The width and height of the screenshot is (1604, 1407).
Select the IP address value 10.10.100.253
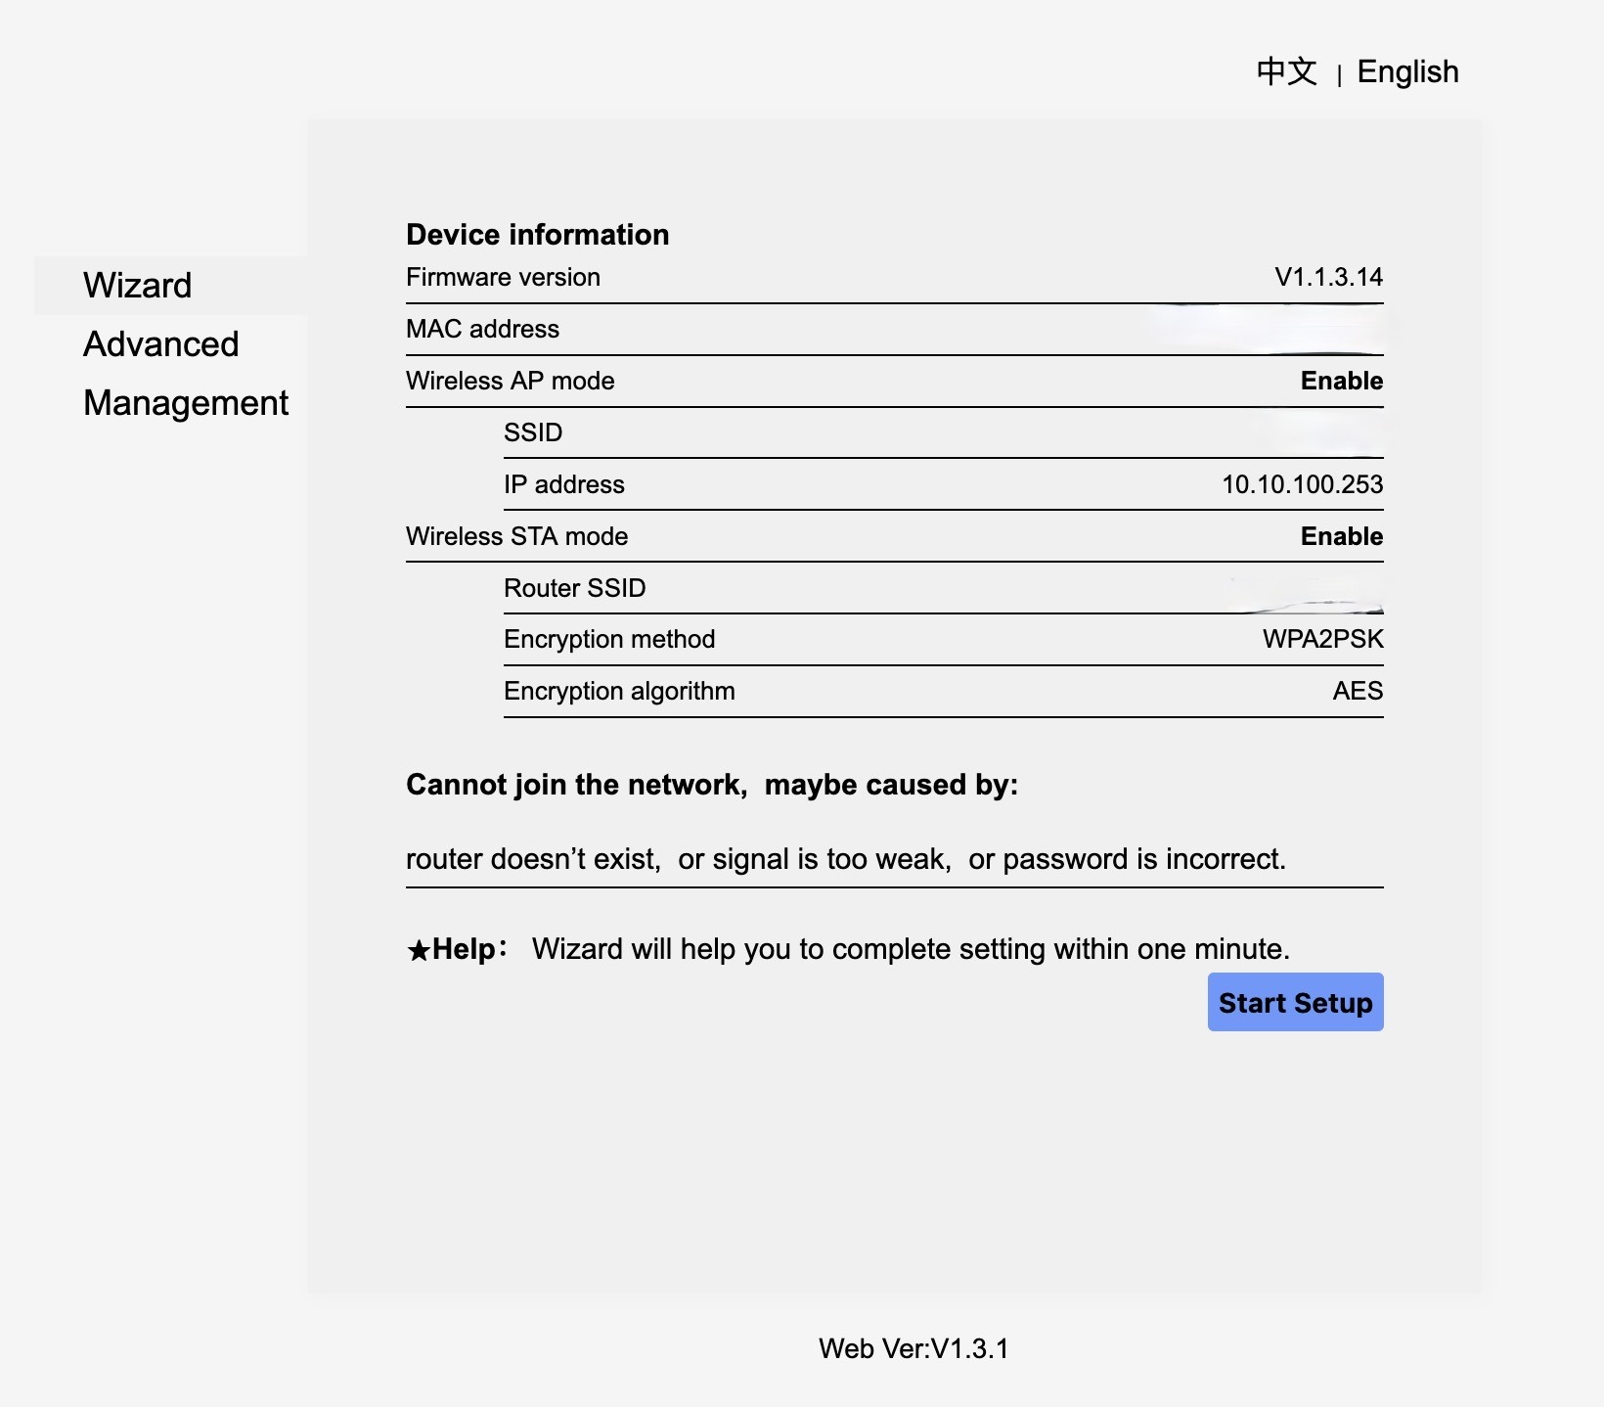point(1302,485)
